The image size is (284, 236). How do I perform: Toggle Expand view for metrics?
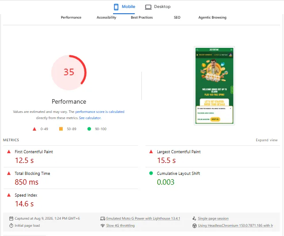point(267,140)
